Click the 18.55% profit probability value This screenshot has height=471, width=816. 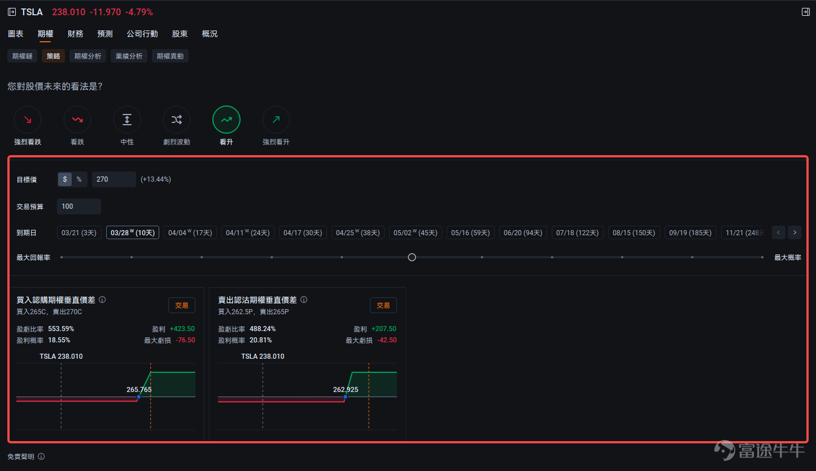pyautogui.click(x=59, y=340)
